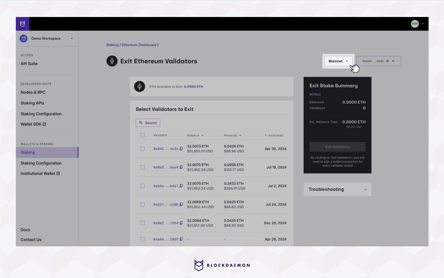Copy validator address 0x842...4c4c
Screen dimensions: 444x278
[181, 149]
